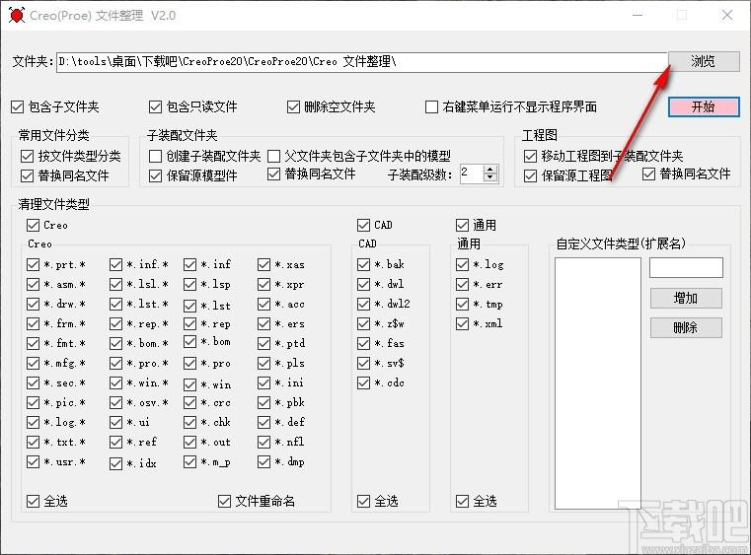Uncheck the top Creo group checkbox

pos(33,225)
